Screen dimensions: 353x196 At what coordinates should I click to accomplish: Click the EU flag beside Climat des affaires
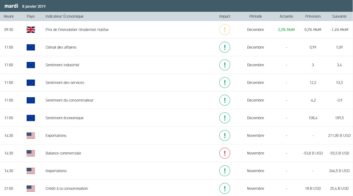pyautogui.click(x=31, y=47)
